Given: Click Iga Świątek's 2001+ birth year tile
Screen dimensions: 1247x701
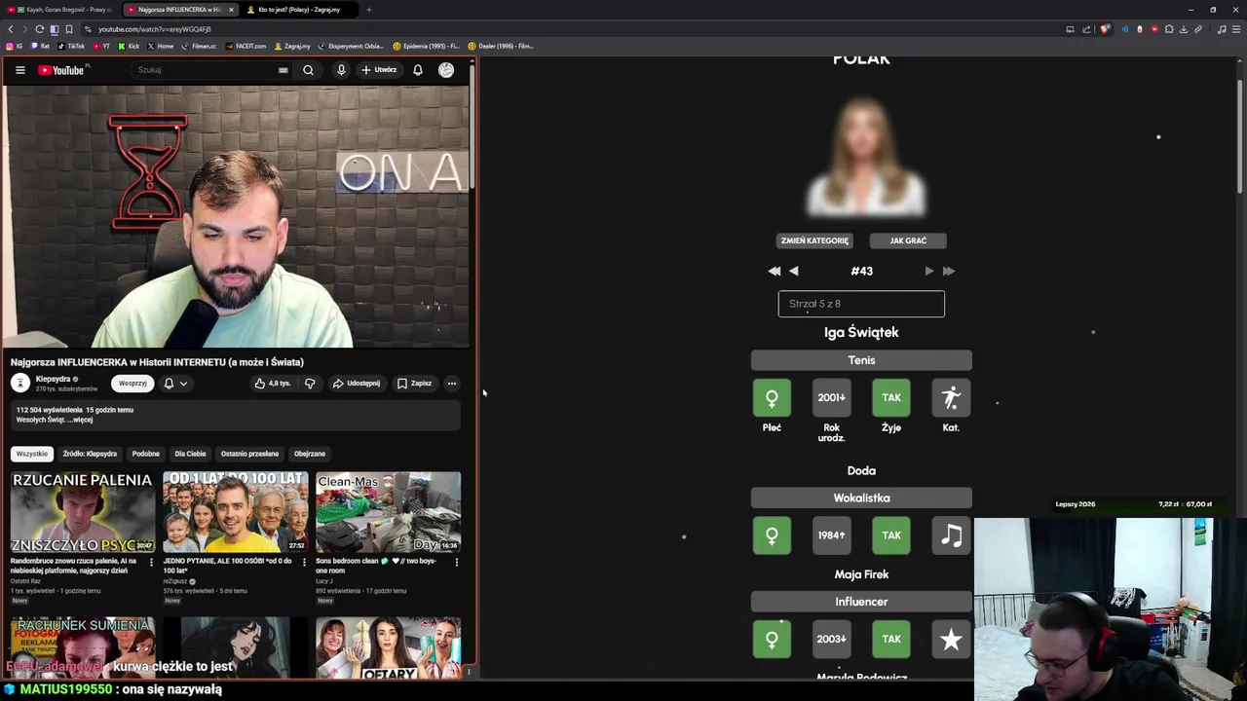Looking at the screenshot, I should pos(831,397).
